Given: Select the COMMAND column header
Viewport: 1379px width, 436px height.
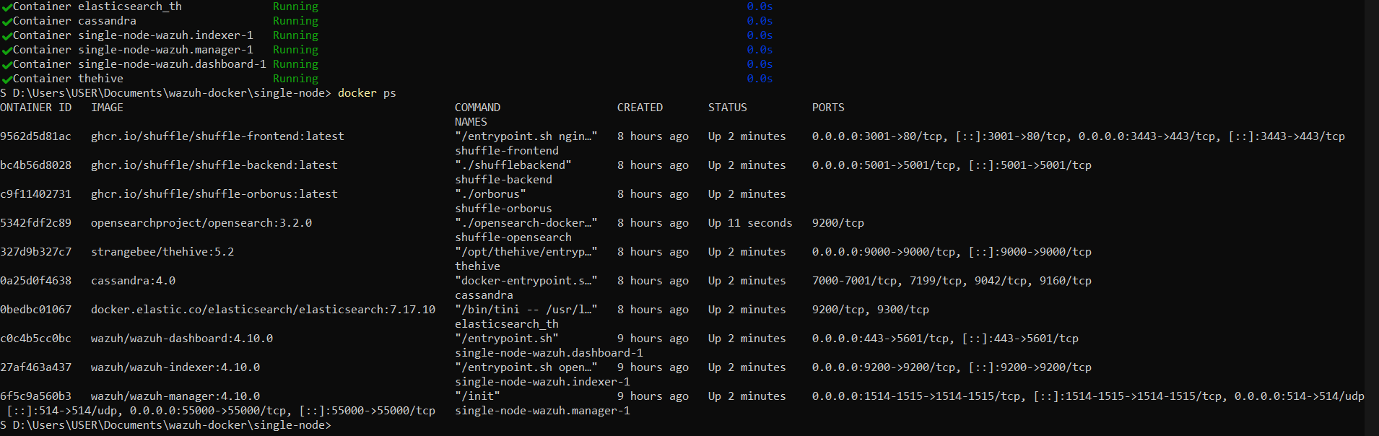Looking at the screenshot, I should pos(477,108).
